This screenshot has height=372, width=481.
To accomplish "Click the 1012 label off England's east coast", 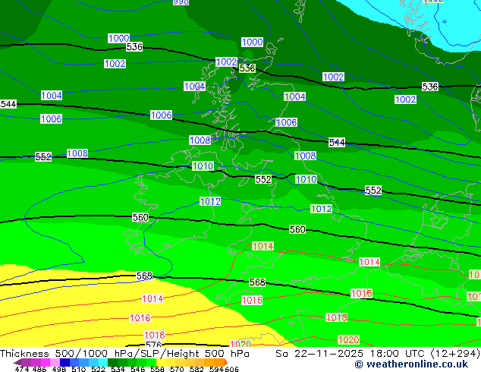I will point(322,209).
